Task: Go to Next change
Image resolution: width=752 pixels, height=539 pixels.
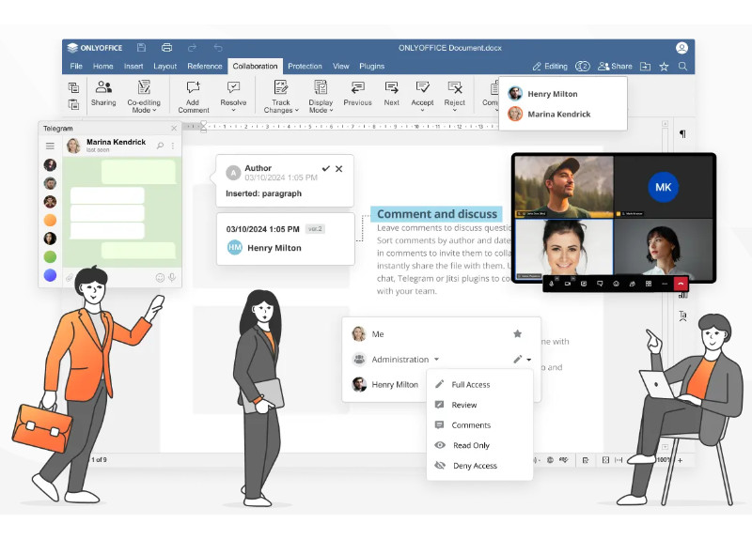Action: point(391,93)
